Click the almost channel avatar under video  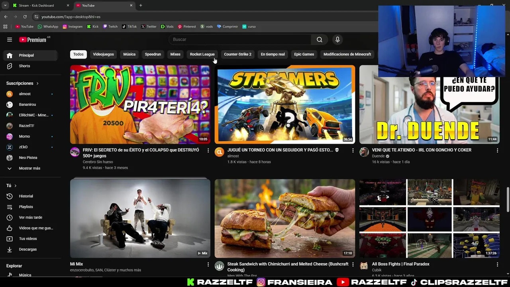coord(220,152)
